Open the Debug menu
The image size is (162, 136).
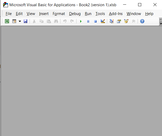click(x=75, y=14)
